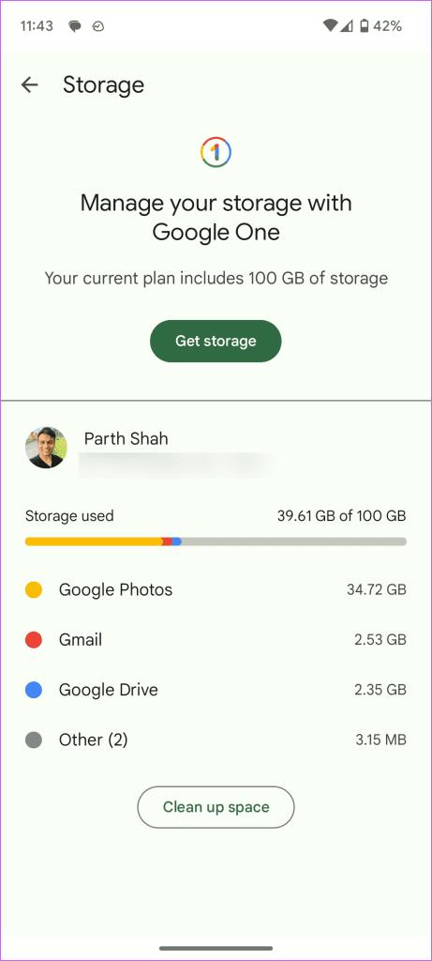Viewport: 432px width, 961px height.
Task: Tap the 39.61 GB of 100 GB text
Action: (x=341, y=516)
